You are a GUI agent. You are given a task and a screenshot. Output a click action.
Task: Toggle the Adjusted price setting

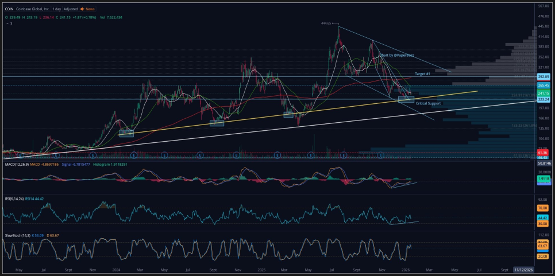(x=71, y=9)
